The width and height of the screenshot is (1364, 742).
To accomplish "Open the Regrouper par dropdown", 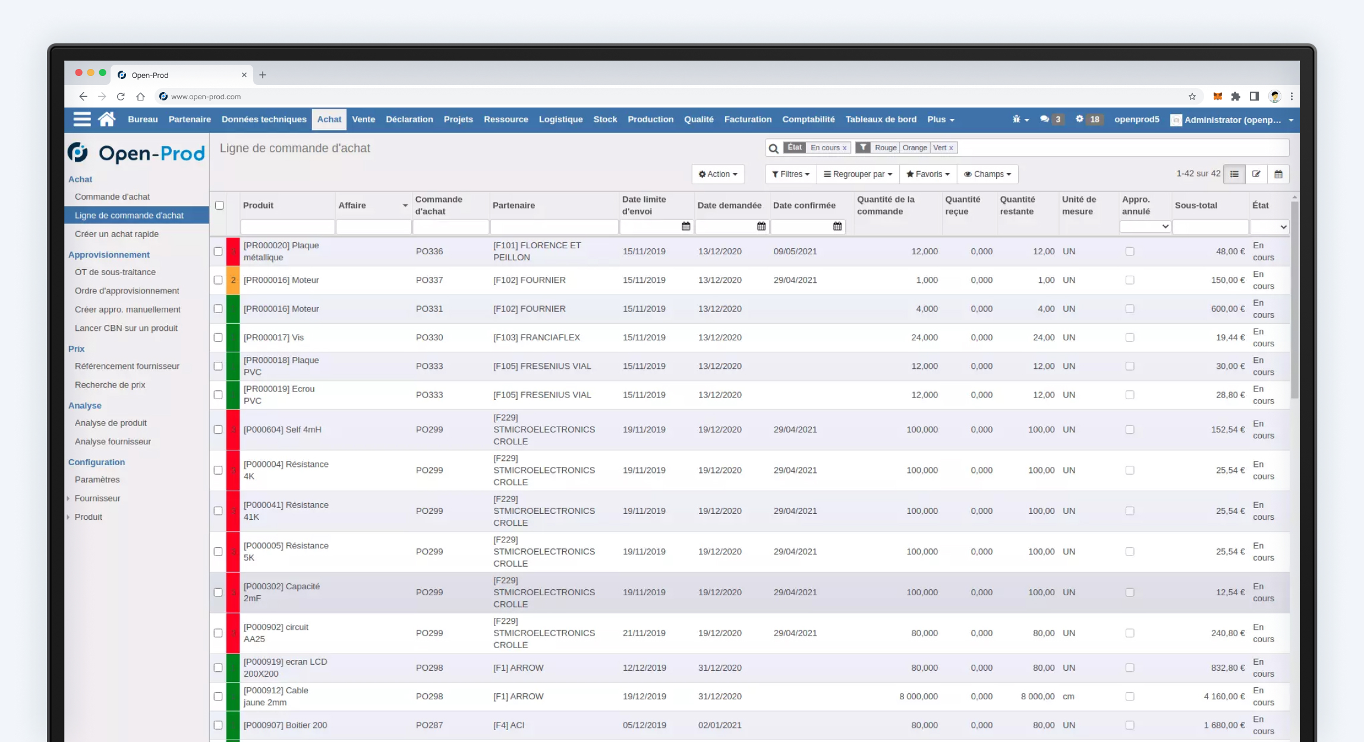I will (x=858, y=174).
